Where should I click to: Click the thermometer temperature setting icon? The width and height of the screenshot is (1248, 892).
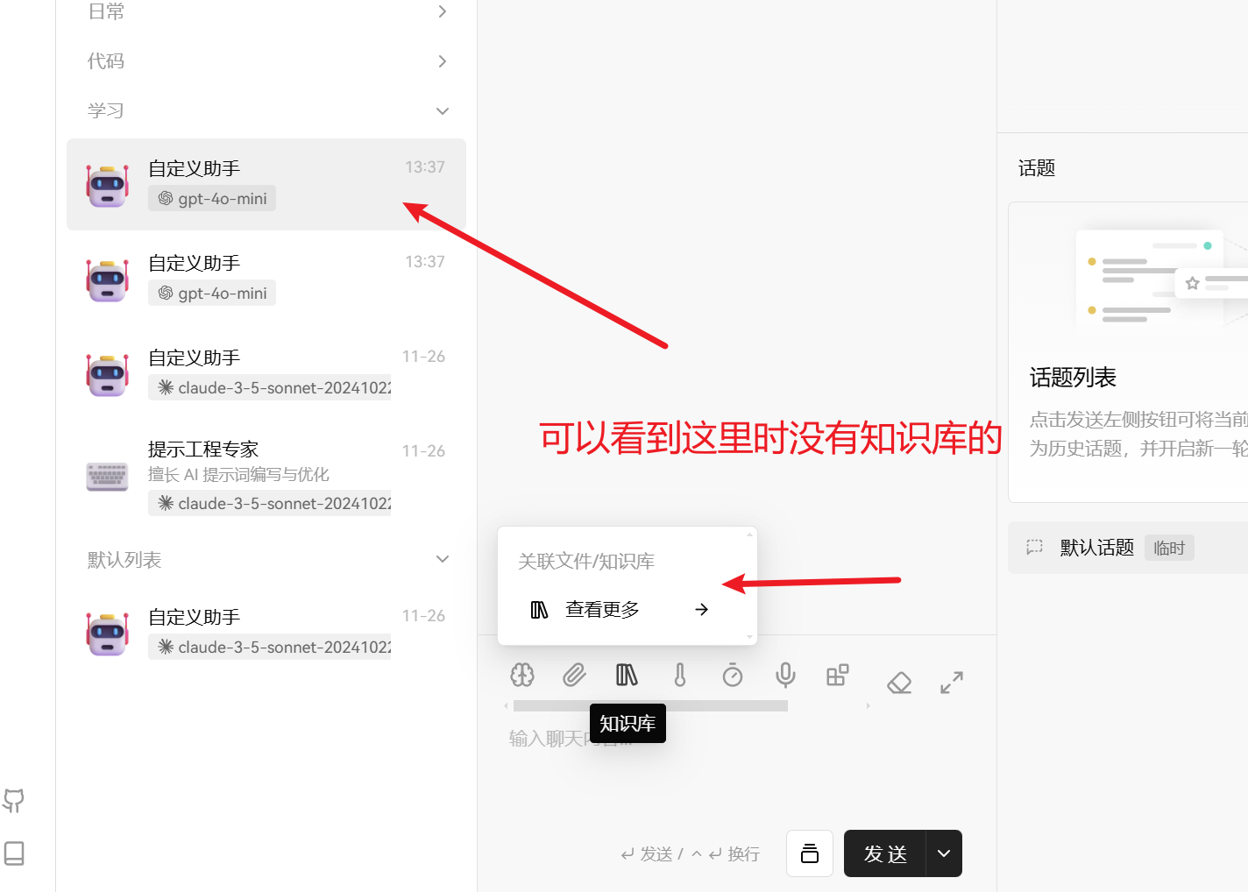point(680,675)
